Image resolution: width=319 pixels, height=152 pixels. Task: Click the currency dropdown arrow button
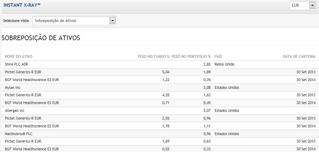click(312, 5)
